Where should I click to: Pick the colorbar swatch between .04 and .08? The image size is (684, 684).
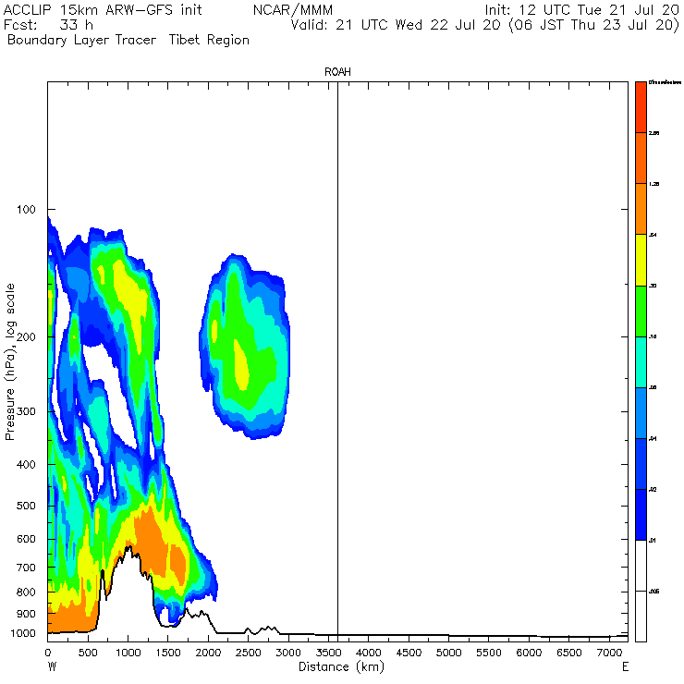pyautogui.click(x=641, y=413)
